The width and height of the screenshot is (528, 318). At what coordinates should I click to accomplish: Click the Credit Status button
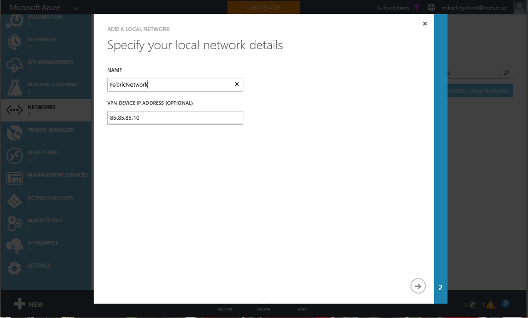[x=263, y=8]
